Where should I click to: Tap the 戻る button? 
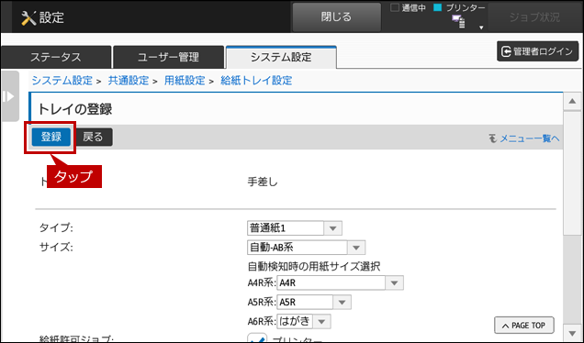93,137
